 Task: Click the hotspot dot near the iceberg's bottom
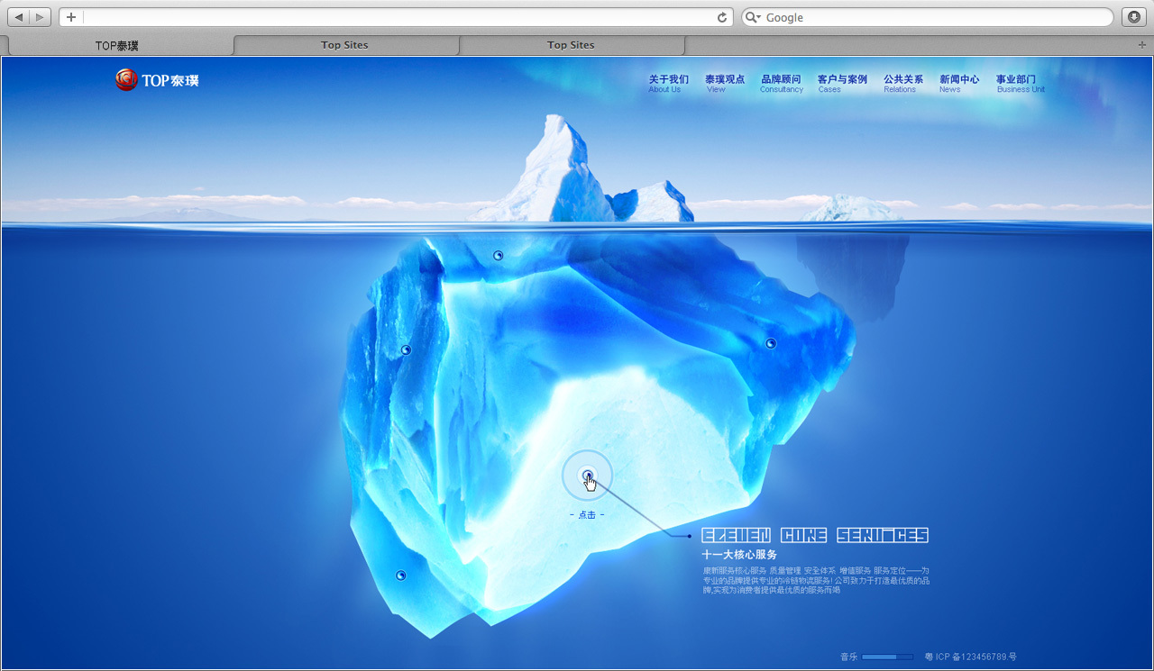click(x=399, y=575)
